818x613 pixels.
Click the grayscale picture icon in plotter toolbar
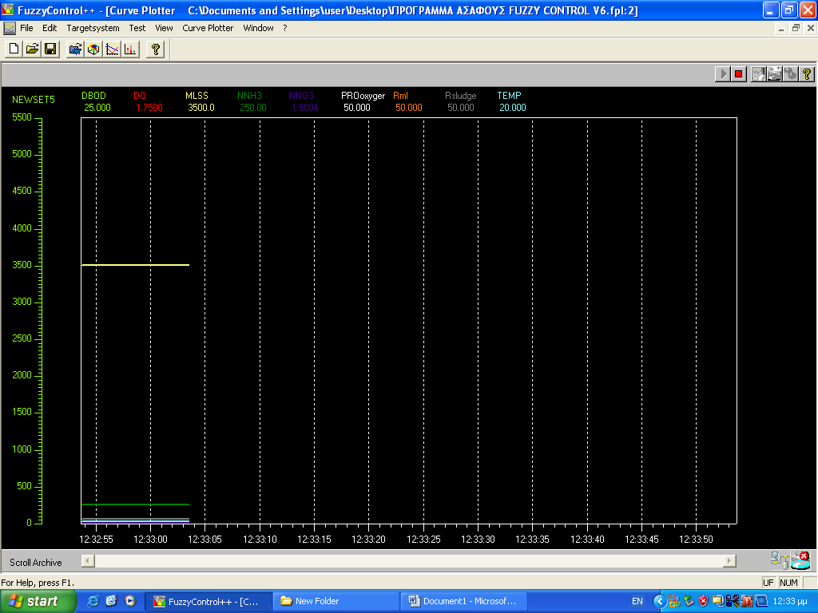click(775, 74)
